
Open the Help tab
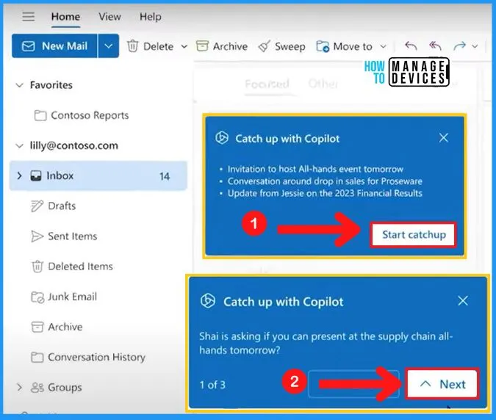[151, 16]
